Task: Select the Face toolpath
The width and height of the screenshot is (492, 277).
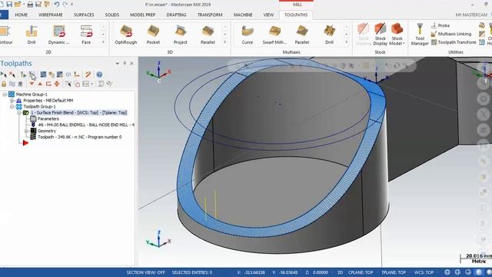Action: (86, 35)
